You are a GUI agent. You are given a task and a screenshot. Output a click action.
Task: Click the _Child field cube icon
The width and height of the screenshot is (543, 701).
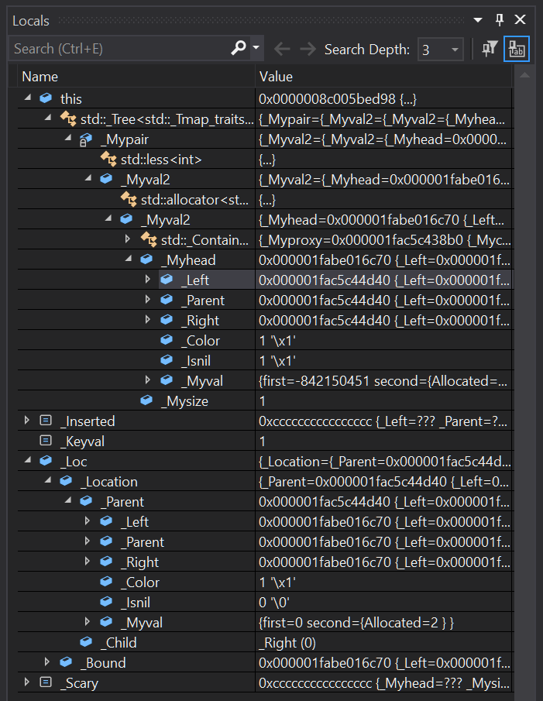pyautogui.click(x=86, y=641)
